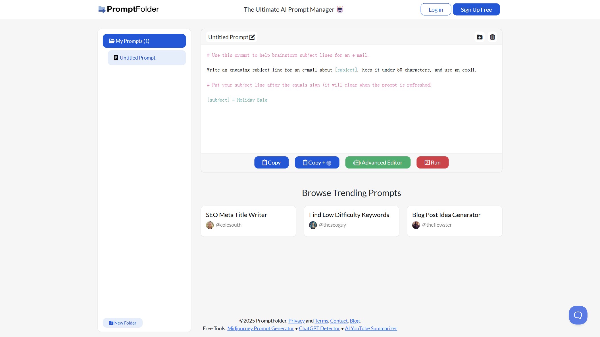Open SEO Meta Title Writer card

coord(248,221)
